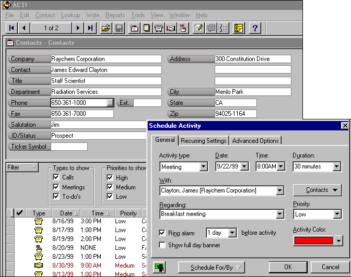Select the 8/30/99 meeting handshake icon
This screenshot has height=277, width=351.
39,266
